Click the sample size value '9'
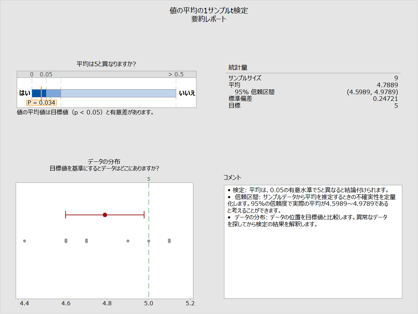This screenshot has width=418, height=314. pyautogui.click(x=396, y=78)
